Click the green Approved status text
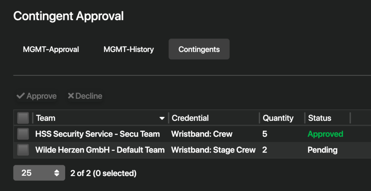This screenshot has height=191, width=371. coord(325,134)
